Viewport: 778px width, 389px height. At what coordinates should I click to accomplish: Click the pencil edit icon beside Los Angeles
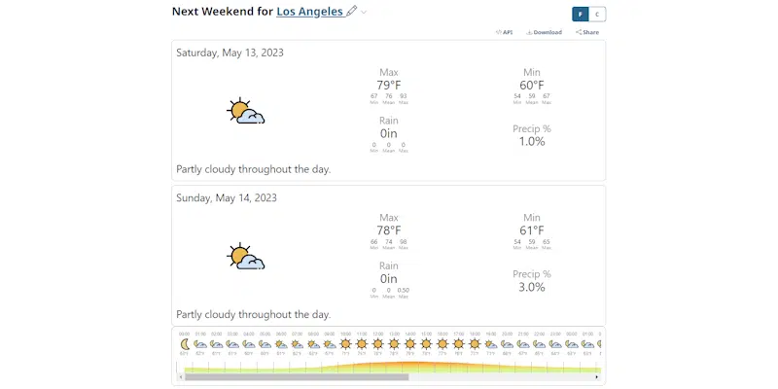(352, 11)
